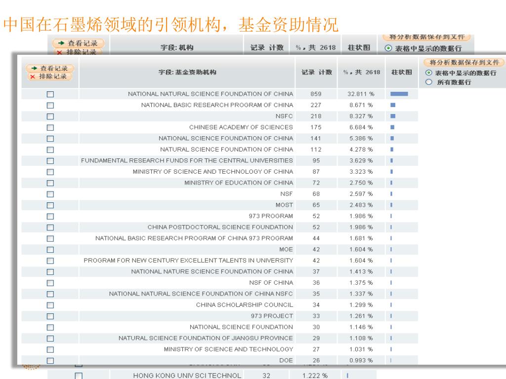Check the National Basic Research Program of China (227) row
The width and height of the screenshot is (506, 379).
point(50,106)
